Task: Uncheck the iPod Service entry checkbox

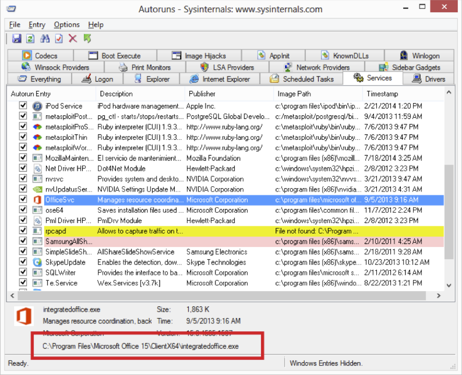Action: click(23, 105)
